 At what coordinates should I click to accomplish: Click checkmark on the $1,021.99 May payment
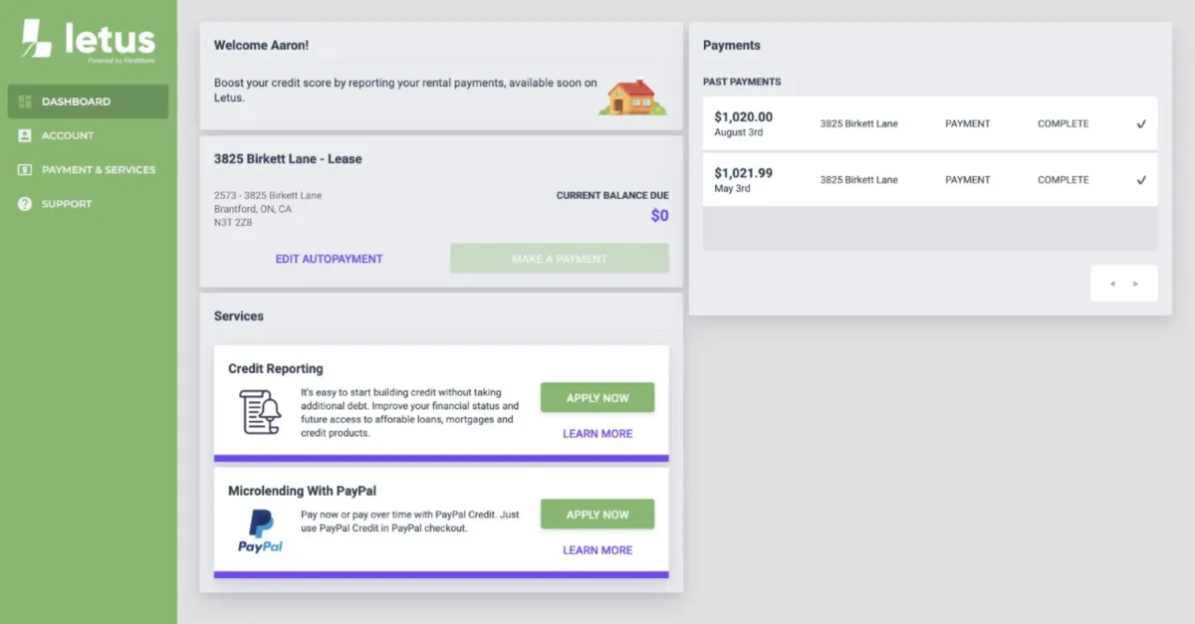click(x=1141, y=180)
